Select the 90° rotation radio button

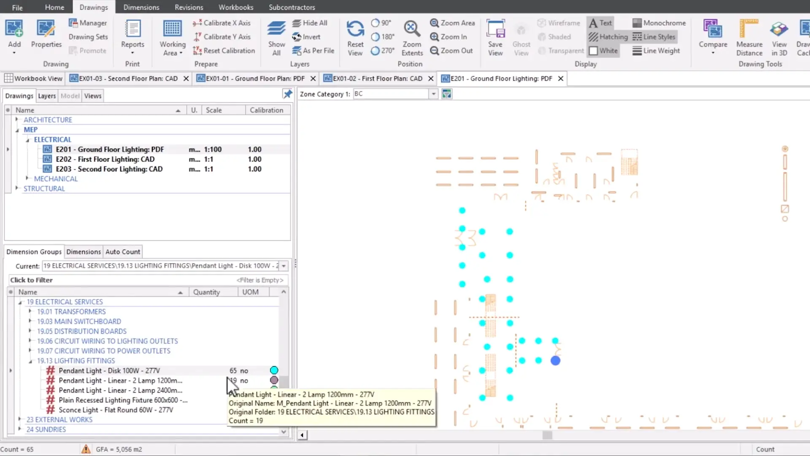pos(375,23)
